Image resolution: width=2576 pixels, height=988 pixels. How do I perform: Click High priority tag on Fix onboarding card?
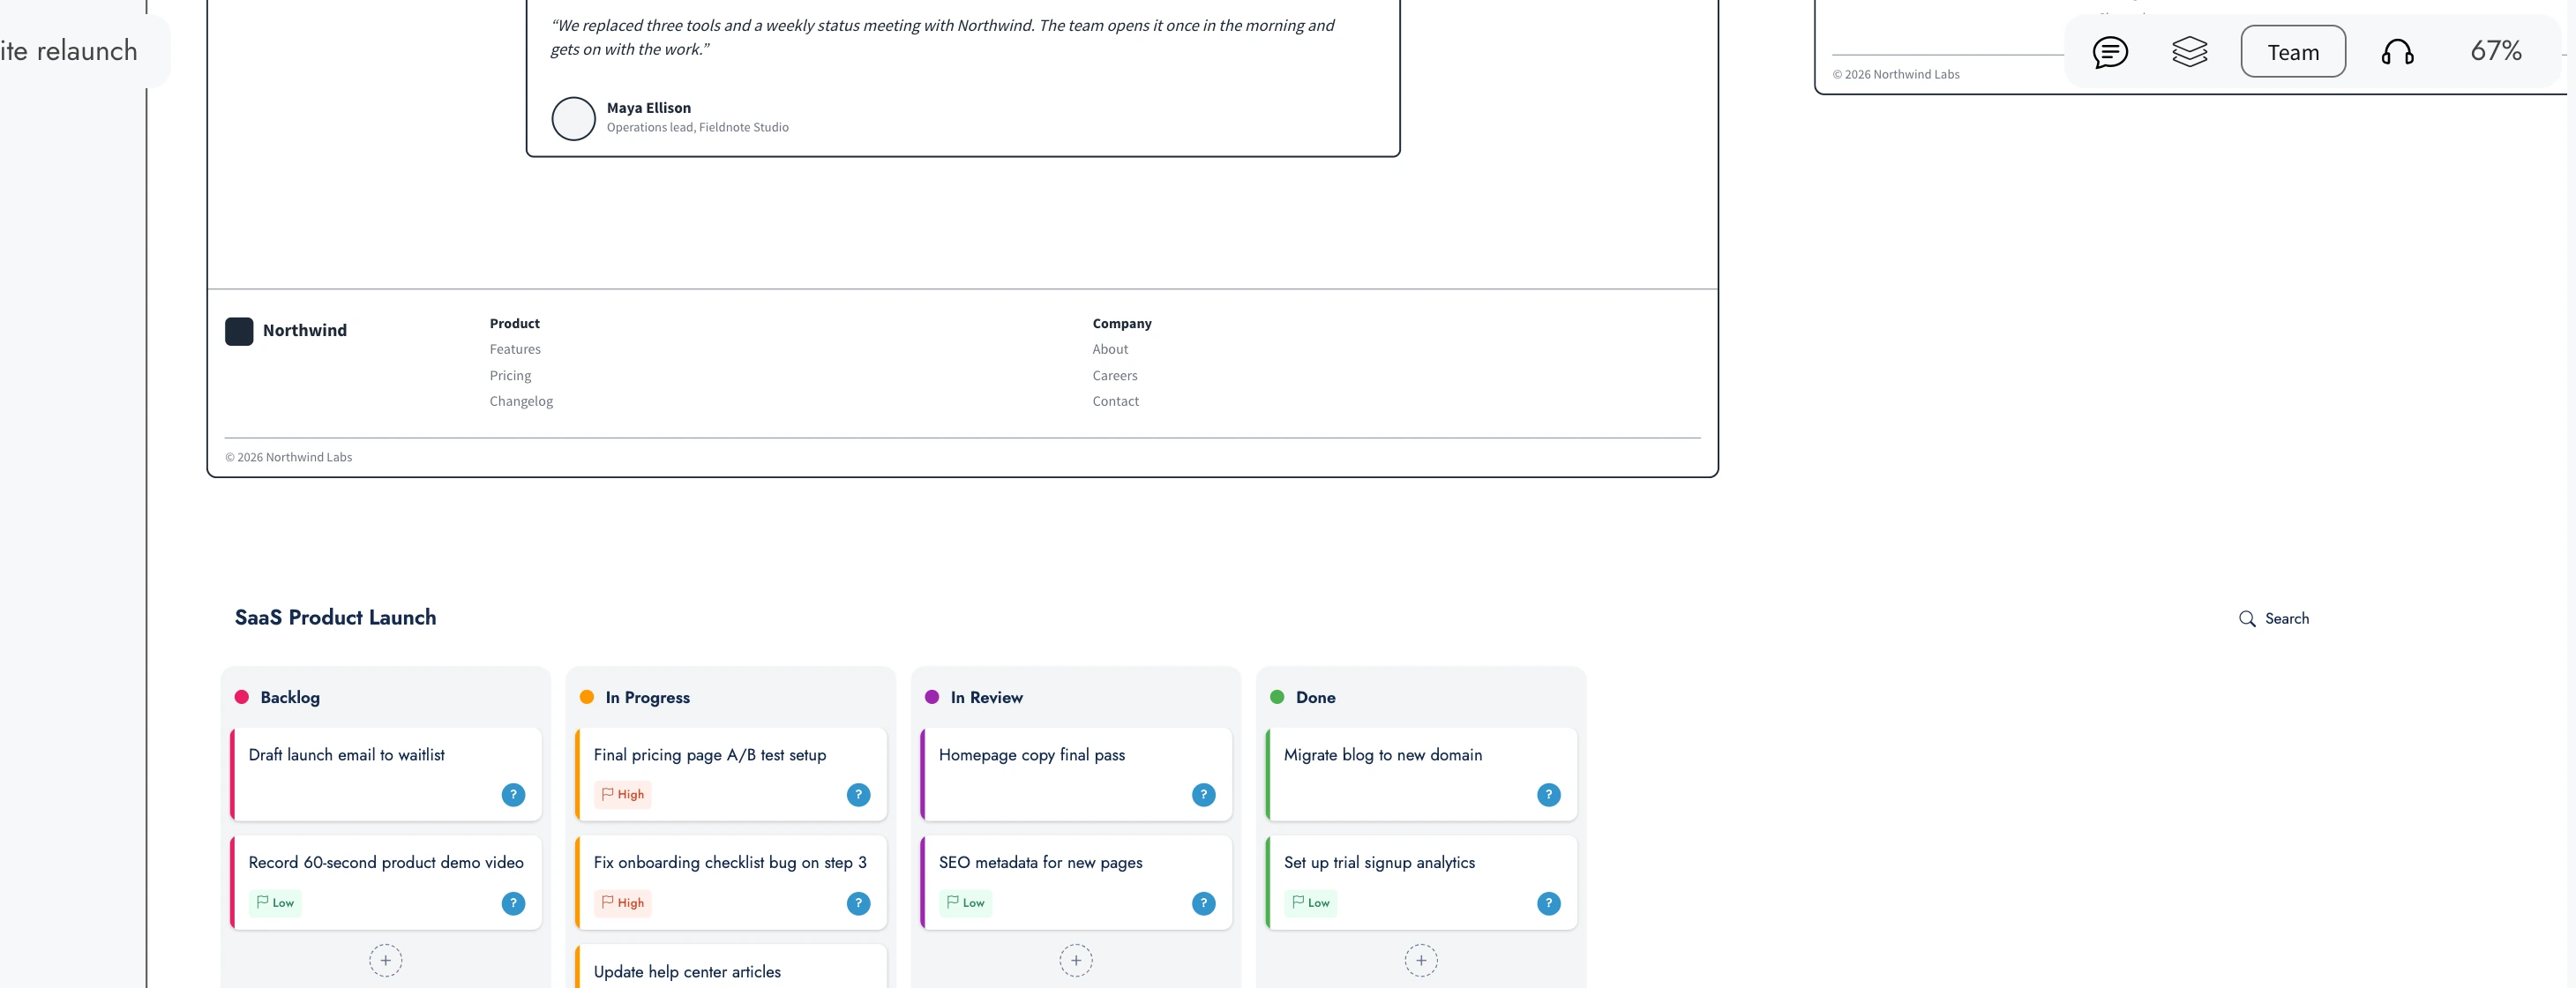pos(623,902)
